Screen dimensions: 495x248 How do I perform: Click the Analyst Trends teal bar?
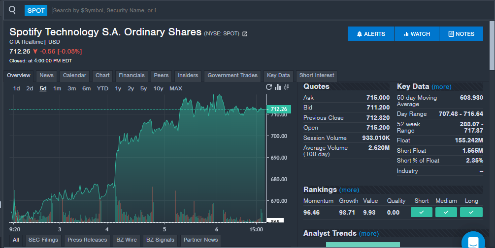363,245
